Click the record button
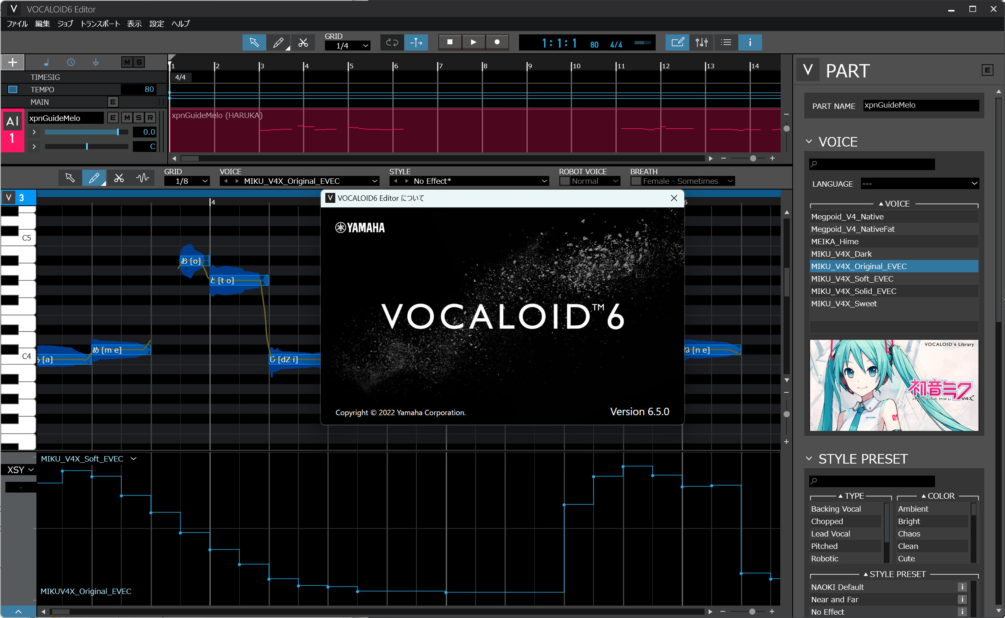Image resolution: width=1005 pixels, height=618 pixels. (497, 42)
